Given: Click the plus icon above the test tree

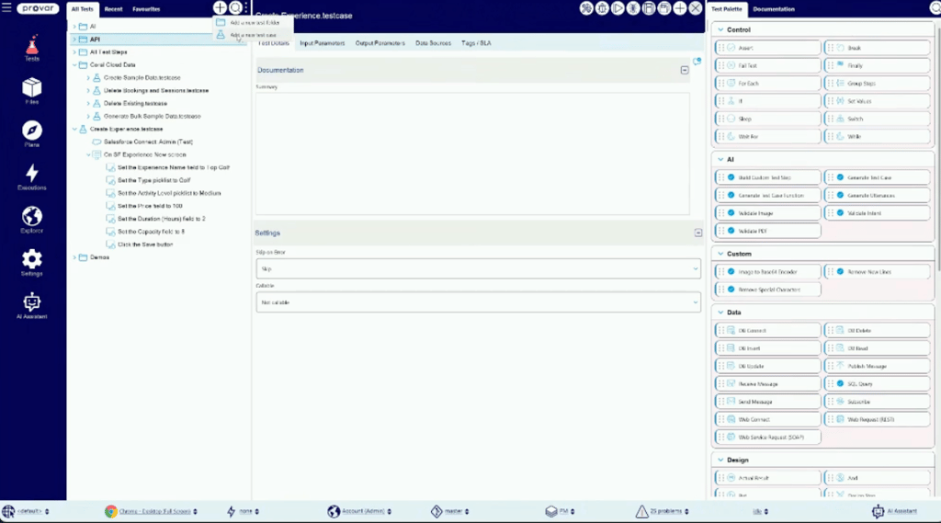Looking at the screenshot, I should tap(220, 7).
